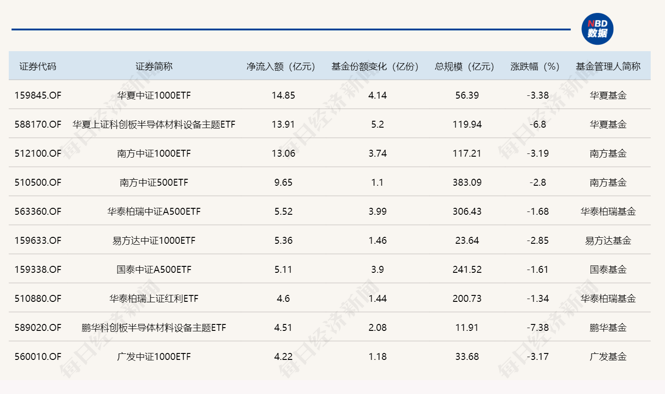Click the fund name 国泰中证A500ETF
The height and width of the screenshot is (394, 665).
(x=154, y=270)
